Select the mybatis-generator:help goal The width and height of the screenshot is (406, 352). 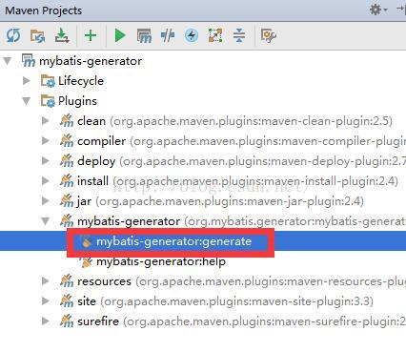(x=161, y=261)
